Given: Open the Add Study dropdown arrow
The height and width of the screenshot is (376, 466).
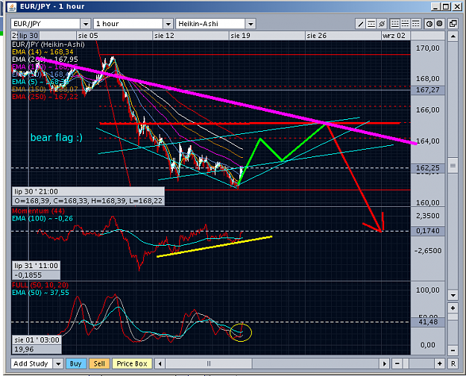Looking at the screenshot, I should (58, 363).
